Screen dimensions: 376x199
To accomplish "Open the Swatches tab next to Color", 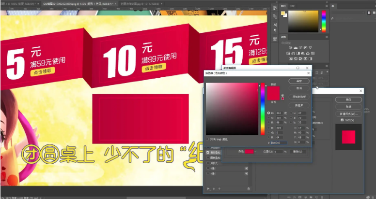I will pyautogui.click(x=292, y=6).
